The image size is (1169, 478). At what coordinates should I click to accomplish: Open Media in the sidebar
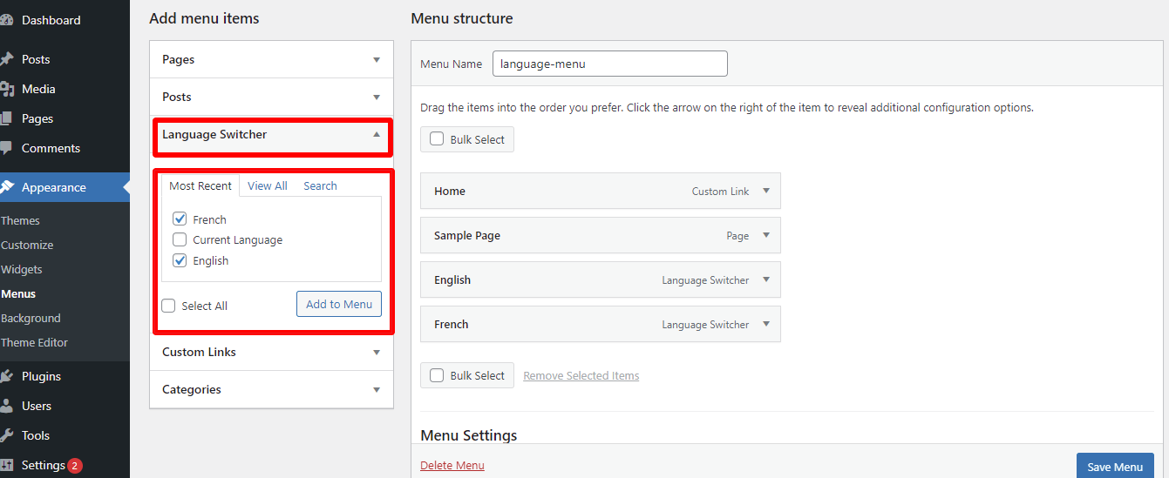coord(38,89)
